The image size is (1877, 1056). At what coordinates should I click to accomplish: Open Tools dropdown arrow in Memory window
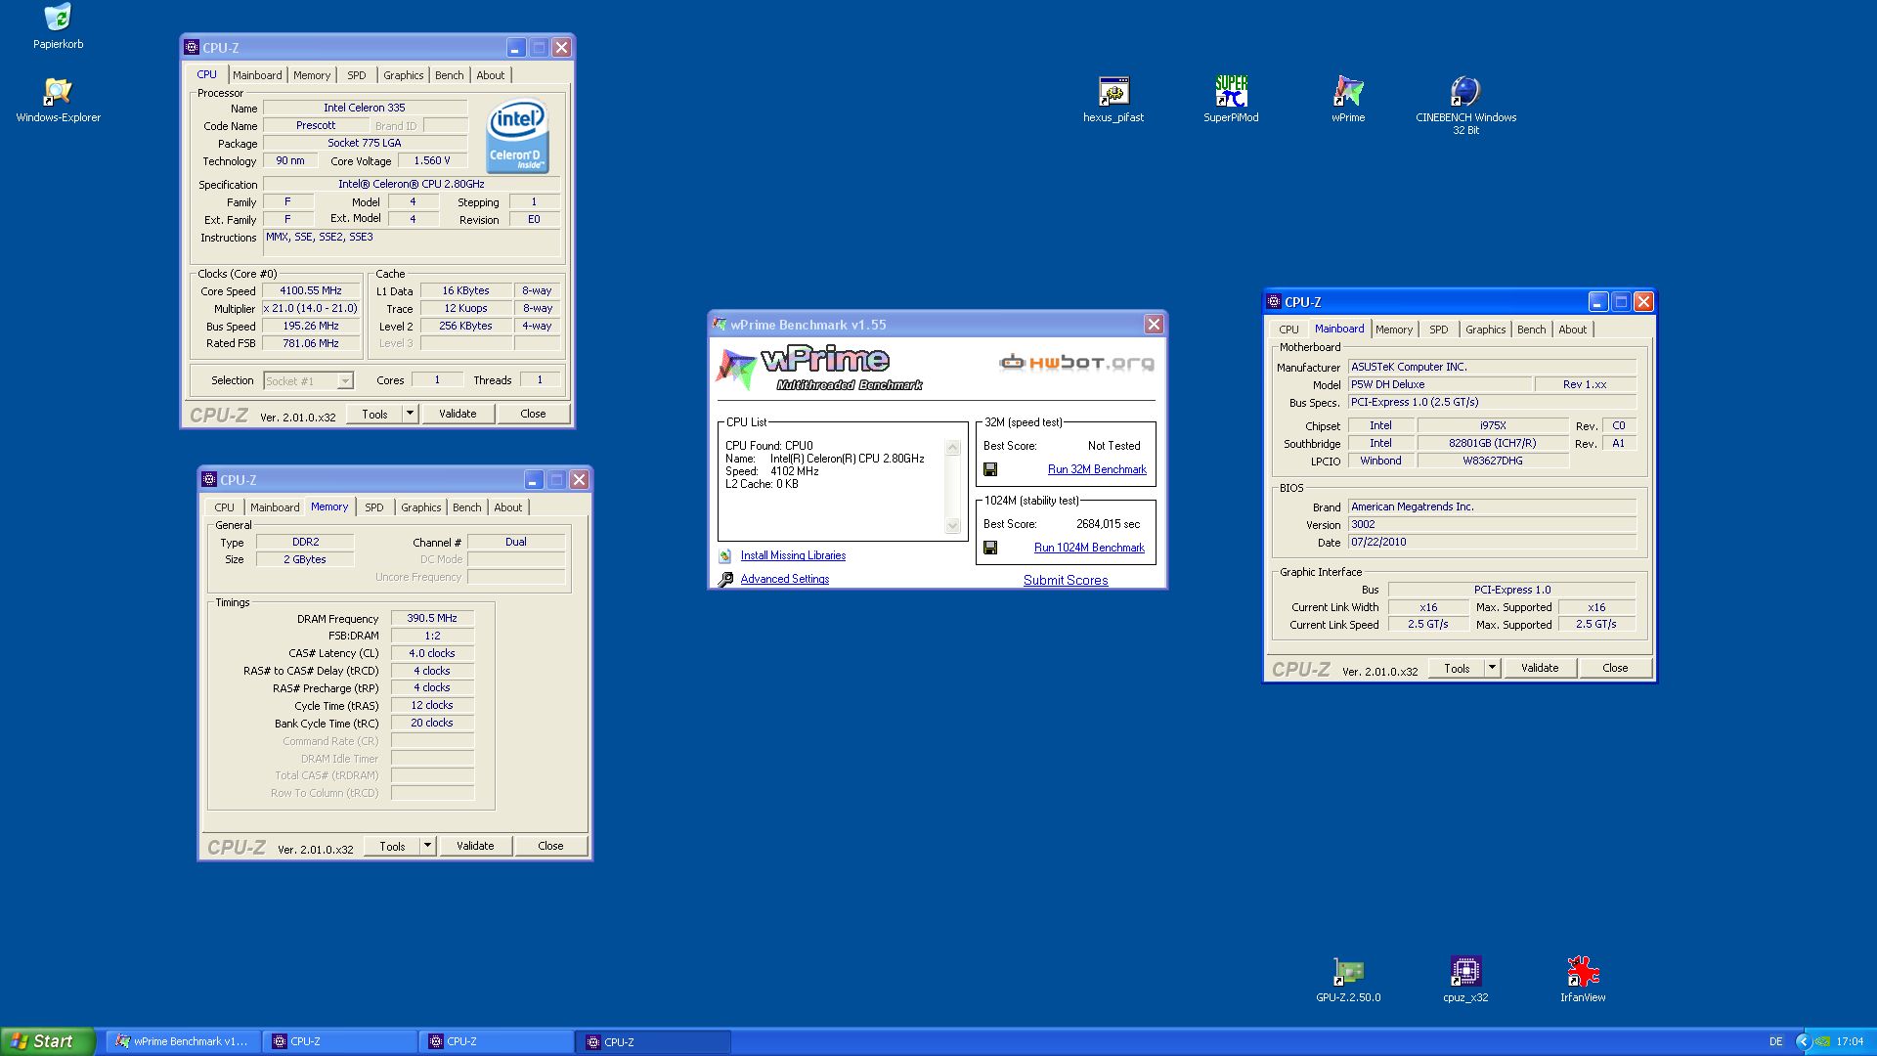click(427, 846)
